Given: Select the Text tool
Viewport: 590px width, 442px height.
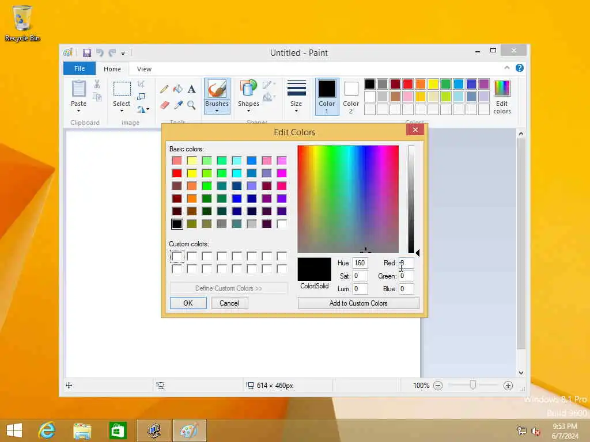Looking at the screenshot, I should click(x=191, y=89).
